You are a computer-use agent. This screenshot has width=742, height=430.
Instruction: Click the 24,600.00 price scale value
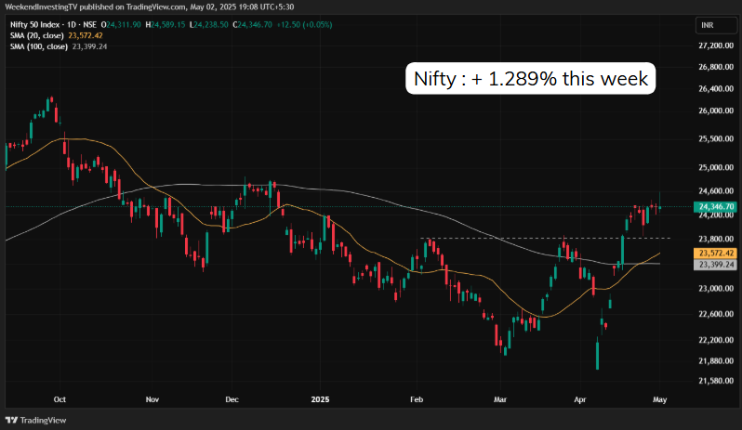click(x=716, y=191)
